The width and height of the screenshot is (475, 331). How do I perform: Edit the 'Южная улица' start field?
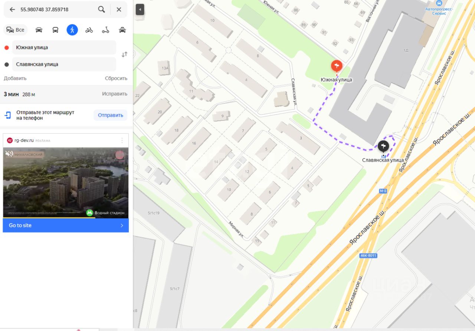click(64, 48)
